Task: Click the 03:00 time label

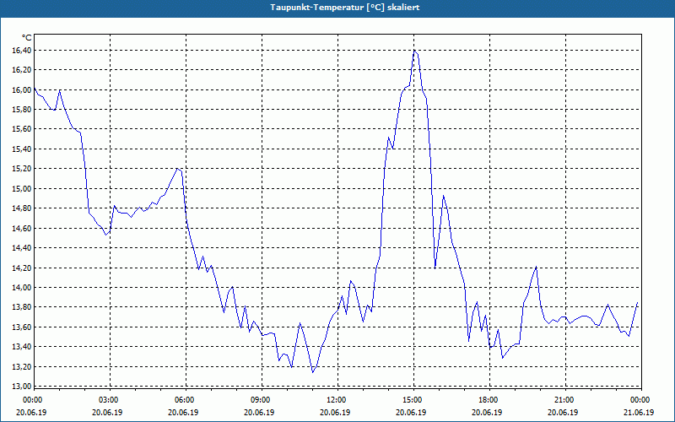Action: (x=110, y=400)
